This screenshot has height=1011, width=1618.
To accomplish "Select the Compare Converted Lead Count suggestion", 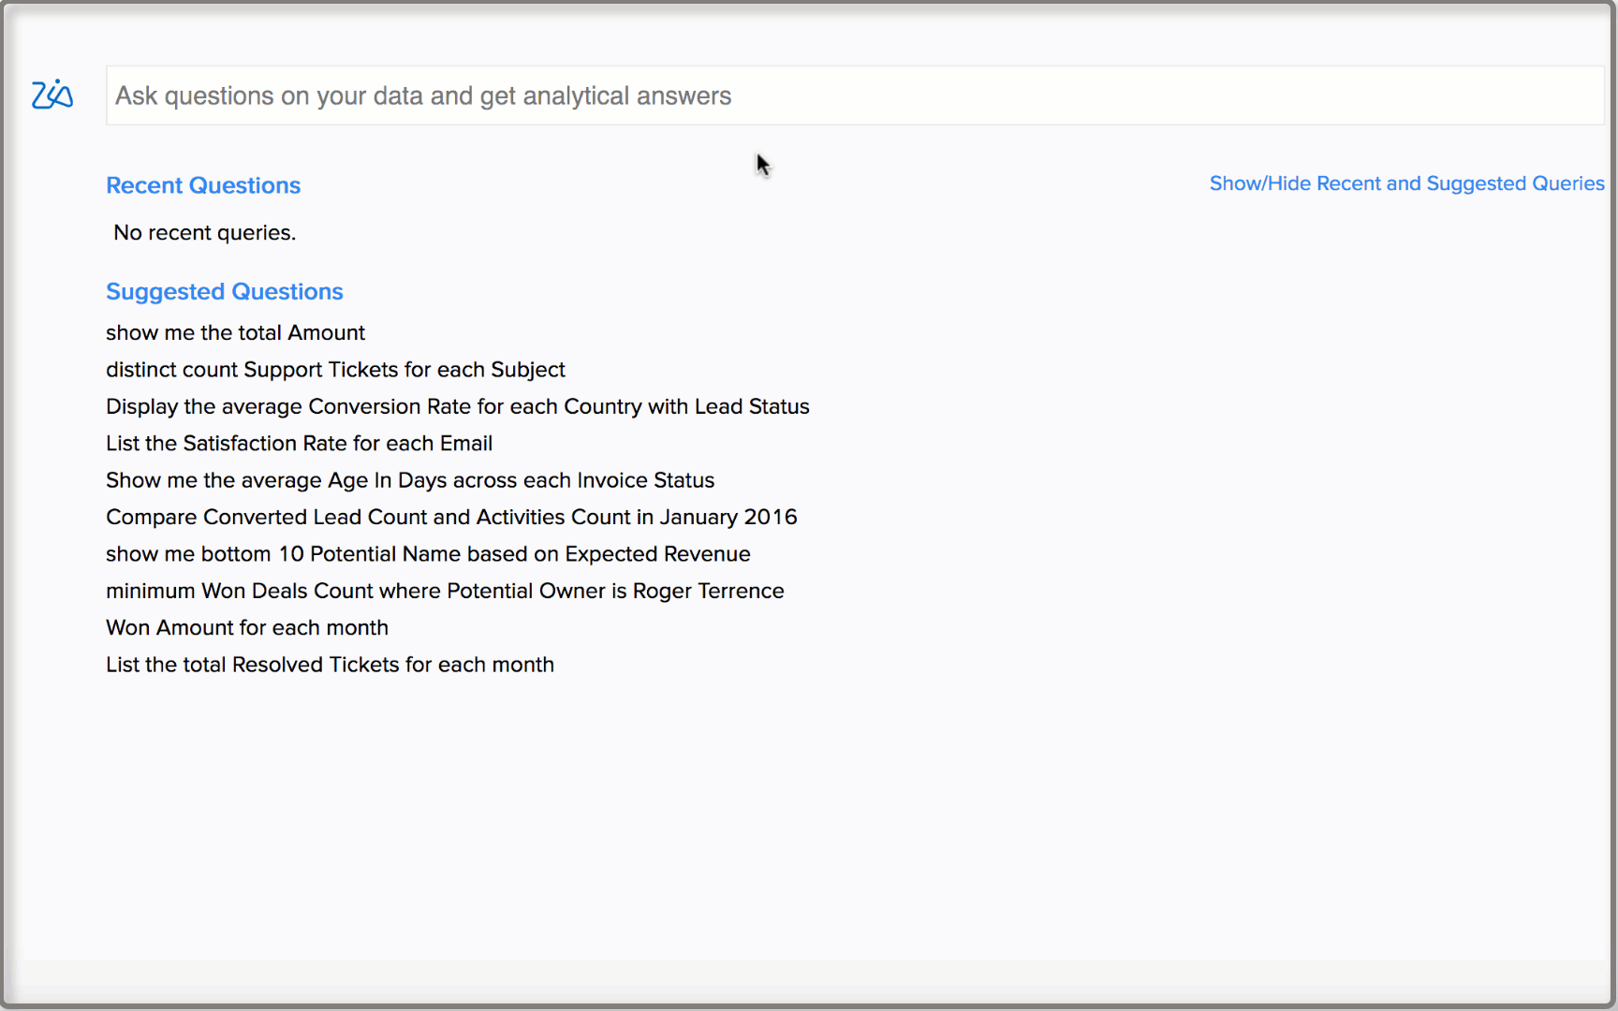I will tap(451, 516).
